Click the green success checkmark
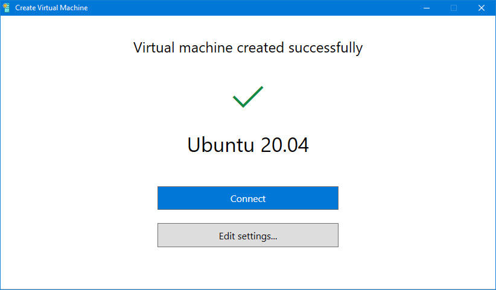Viewport: 496px width, 290px height. (x=247, y=97)
